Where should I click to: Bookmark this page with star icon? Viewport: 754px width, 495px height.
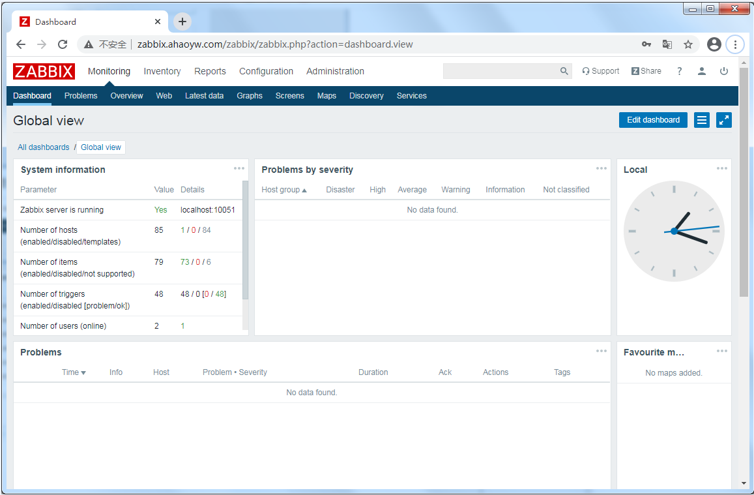coord(688,44)
